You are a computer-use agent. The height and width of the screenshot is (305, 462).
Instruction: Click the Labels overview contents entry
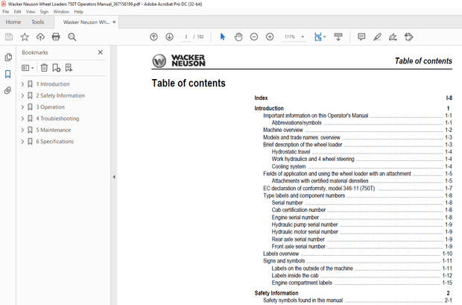(281, 254)
